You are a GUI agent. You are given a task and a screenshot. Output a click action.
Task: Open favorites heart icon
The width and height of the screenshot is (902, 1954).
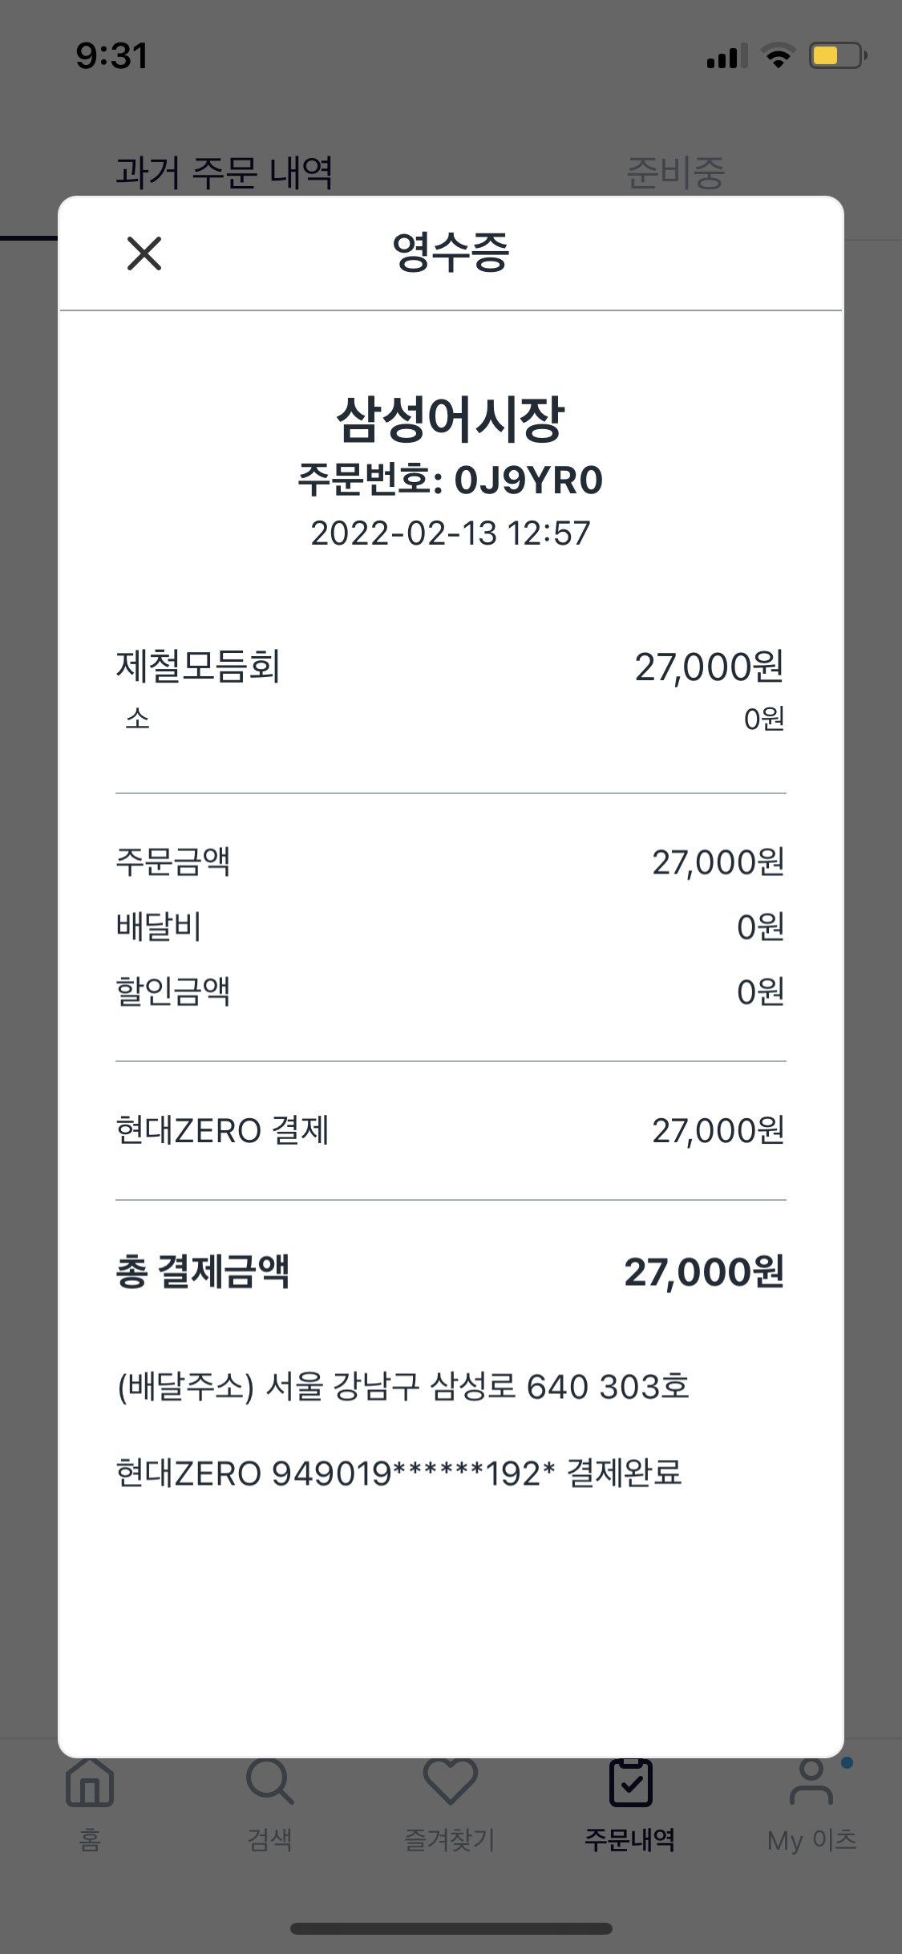coord(450,1784)
